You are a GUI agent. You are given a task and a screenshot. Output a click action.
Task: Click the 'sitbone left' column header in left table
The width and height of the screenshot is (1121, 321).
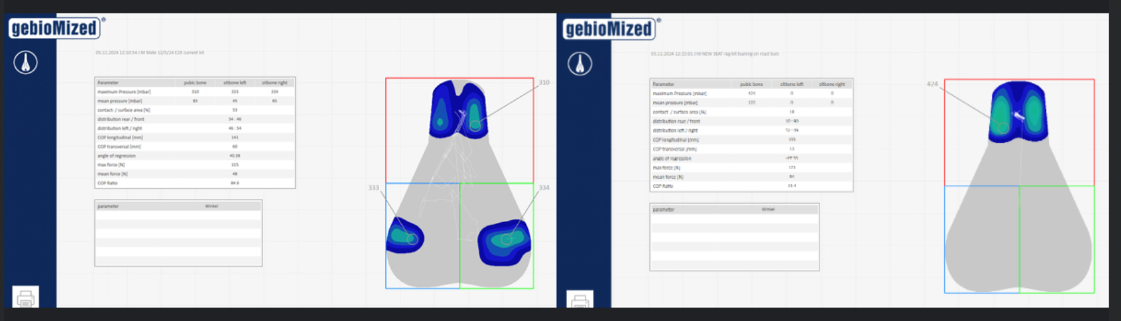234,83
